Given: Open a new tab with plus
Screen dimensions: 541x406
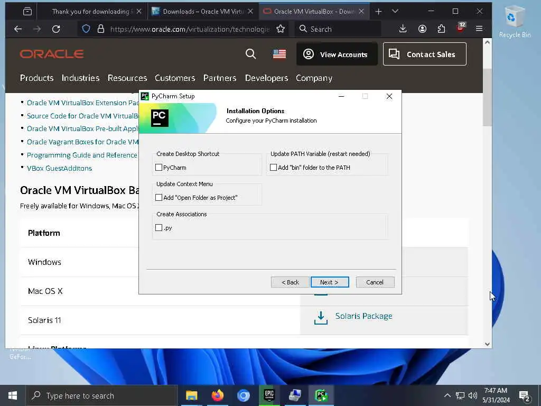Looking at the screenshot, I should (378, 12).
